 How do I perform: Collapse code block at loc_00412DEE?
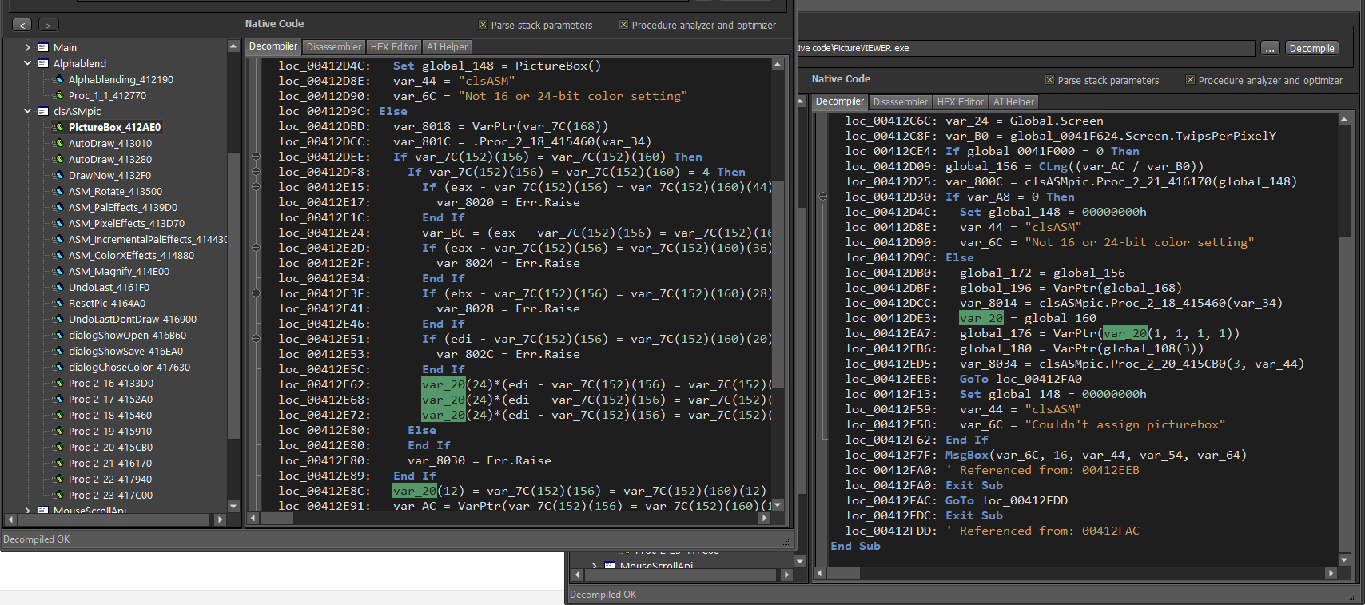(x=256, y=157)
